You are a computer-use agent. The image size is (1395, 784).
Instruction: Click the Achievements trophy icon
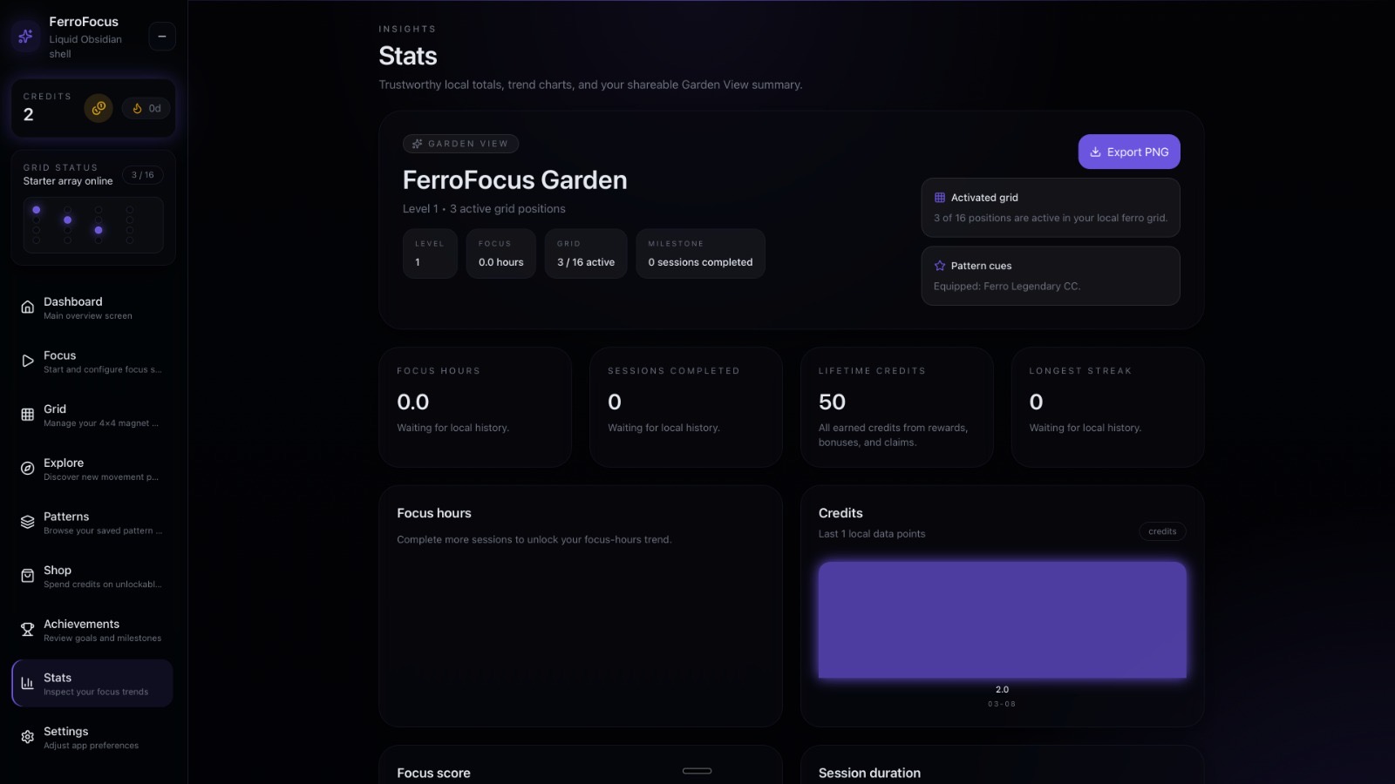pyautogui.click(x=28, y=630)
